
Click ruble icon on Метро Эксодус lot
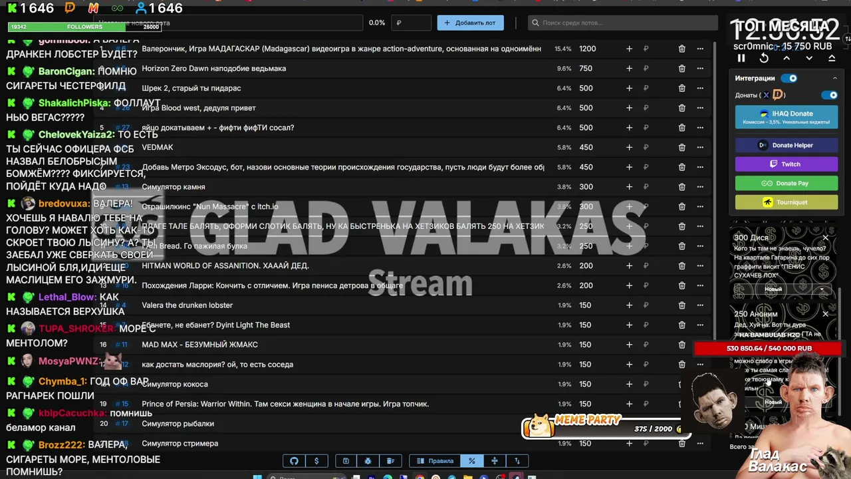point(646,167)
